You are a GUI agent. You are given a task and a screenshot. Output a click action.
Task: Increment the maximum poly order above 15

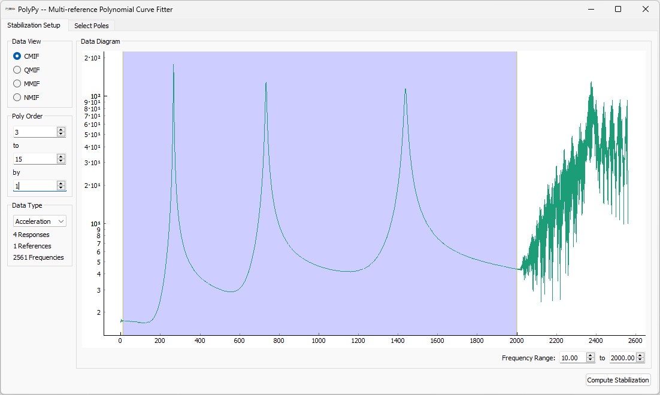(60, 156)
